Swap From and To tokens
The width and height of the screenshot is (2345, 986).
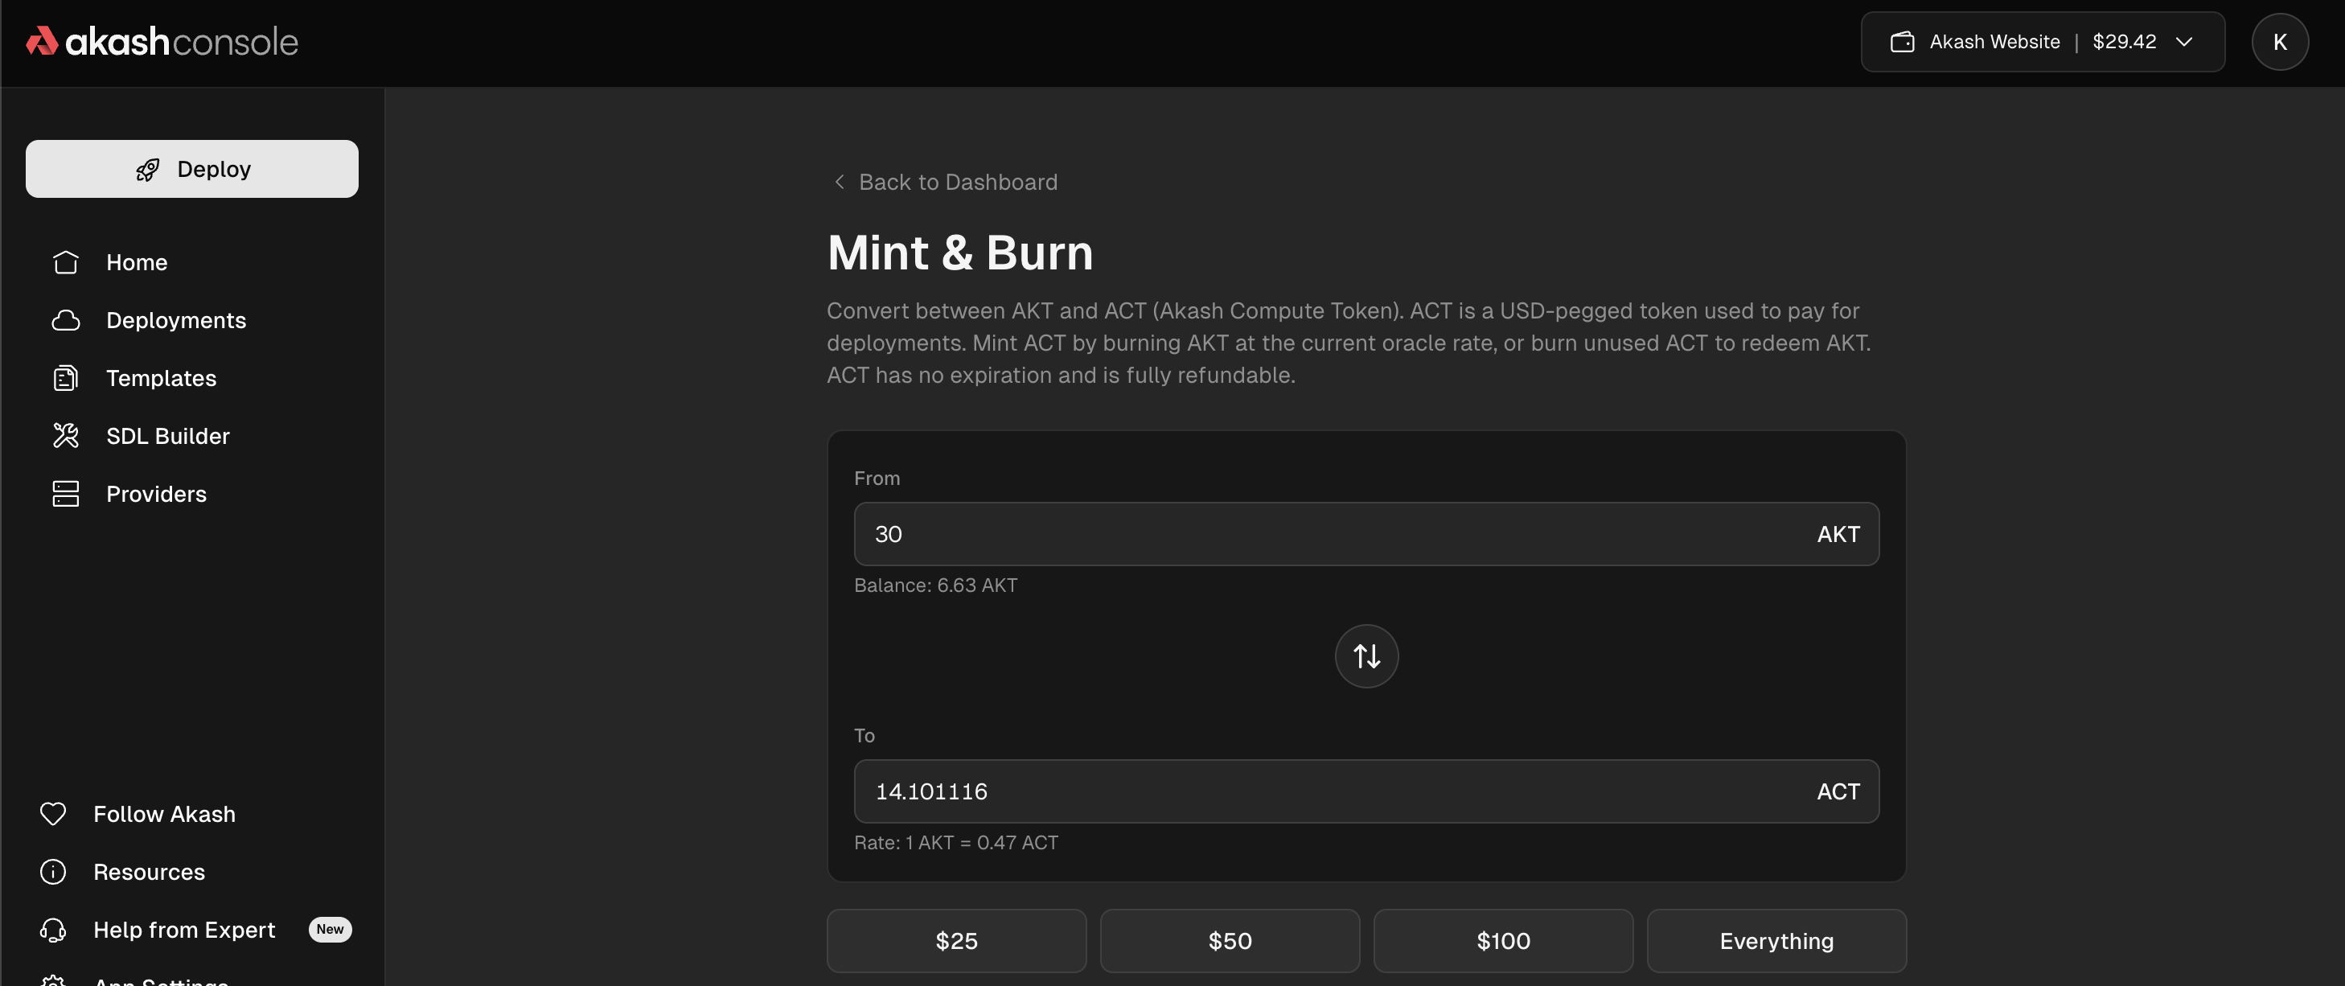click(1366, 655)
